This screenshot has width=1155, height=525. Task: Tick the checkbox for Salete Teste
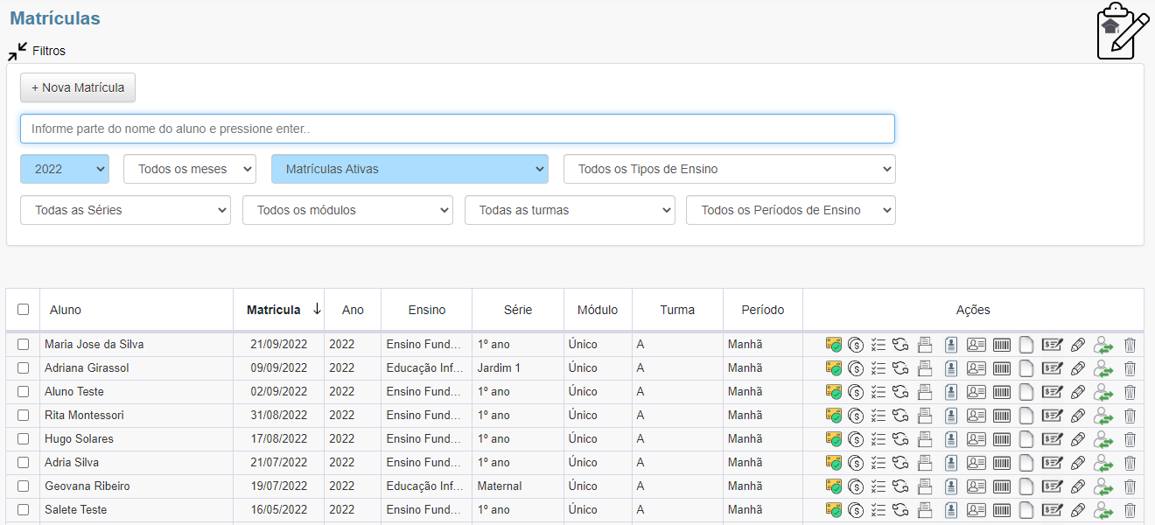[x=24, y=510]
